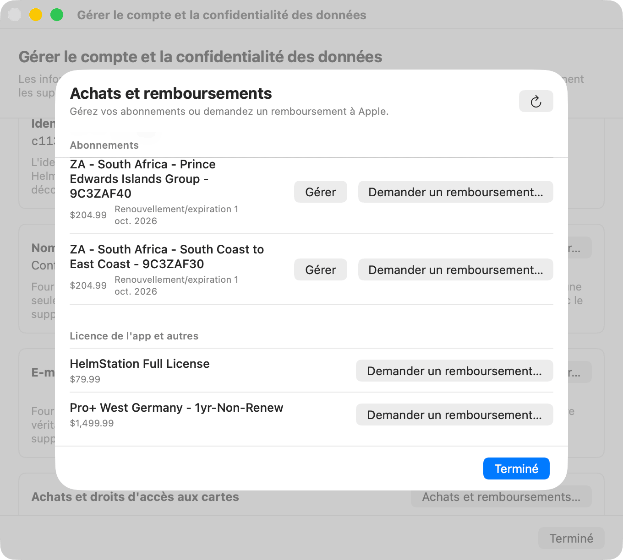Click the Gérez vos abonnements description text
623x560 pixels.
229,112
